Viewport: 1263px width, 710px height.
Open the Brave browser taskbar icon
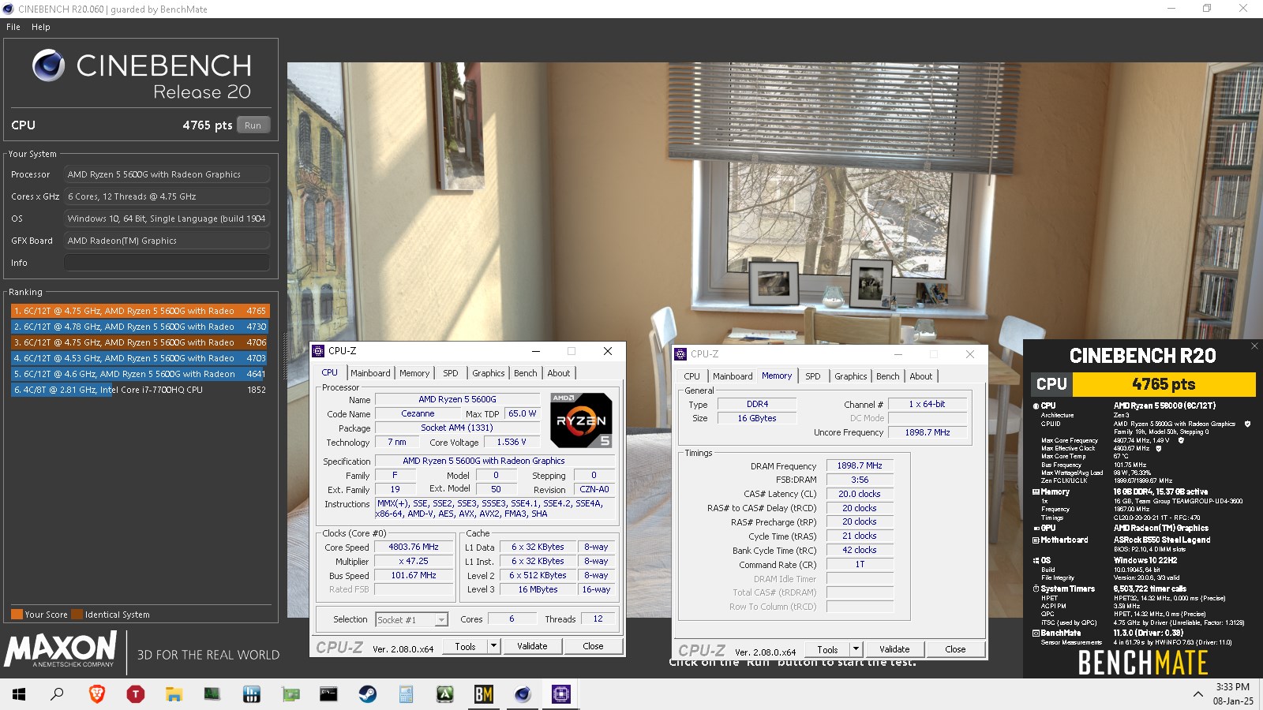[97, 694]
